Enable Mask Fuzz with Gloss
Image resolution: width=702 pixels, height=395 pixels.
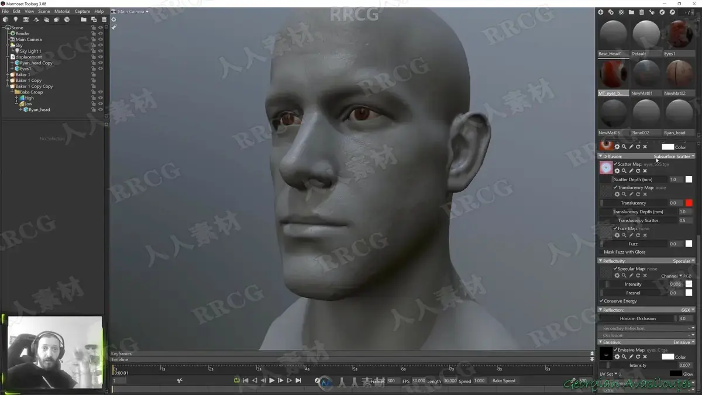[601, 252]
